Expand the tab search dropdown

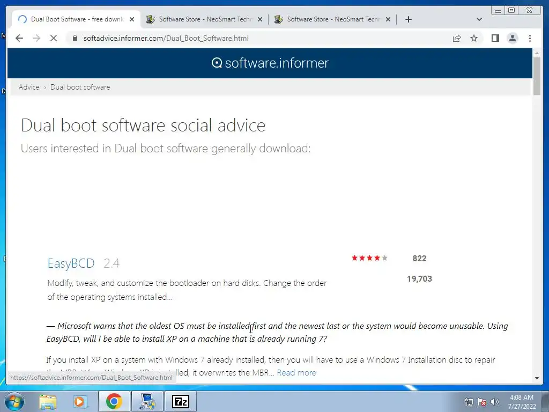(x=479, y=19)
